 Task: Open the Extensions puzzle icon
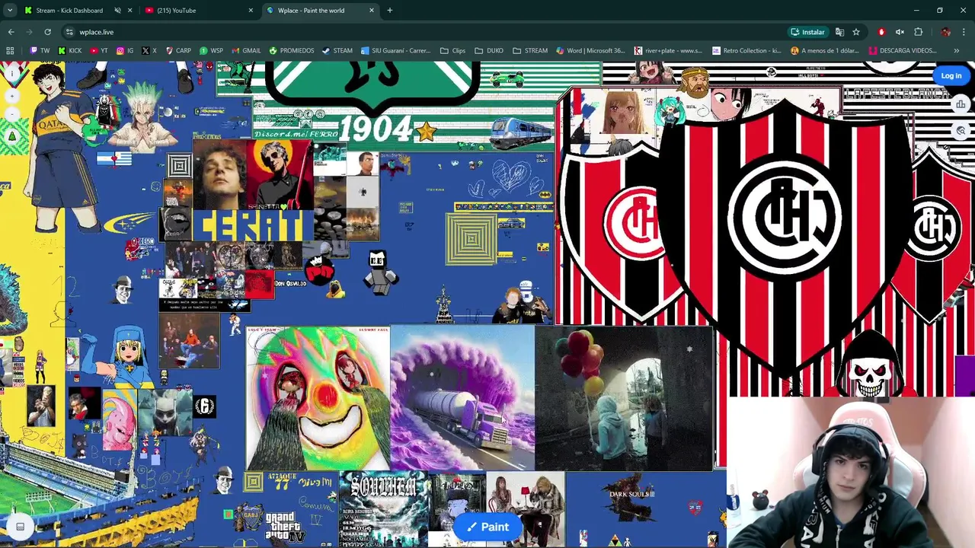click(918, 32)
